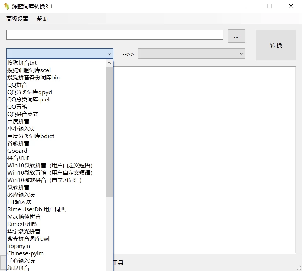This screenshot has height=271, width=302.
Task: Choose Win10微软五笔（用户自定义短语）entry
Action: [50, 173]
